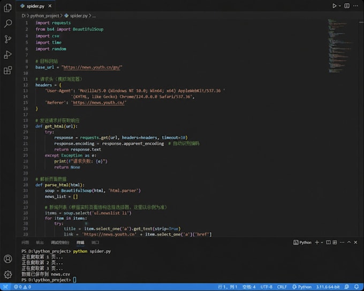Split the terminal pane
The width and height of the screenshot is (364, 291).
pyautogui.click(x=328, y=242)
